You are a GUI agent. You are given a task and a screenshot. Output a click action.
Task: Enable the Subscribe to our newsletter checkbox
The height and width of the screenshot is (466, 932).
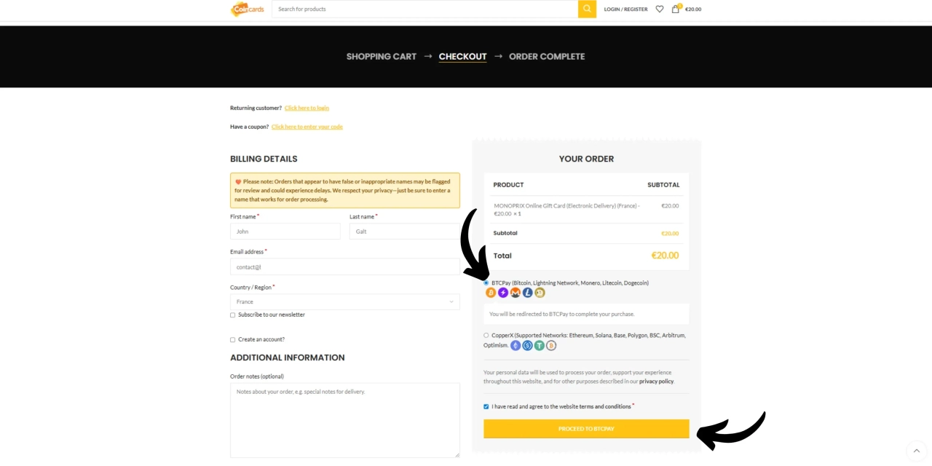(x=232, y=315)
